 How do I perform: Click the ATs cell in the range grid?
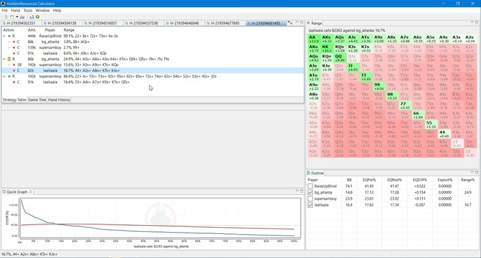[366, 38]
